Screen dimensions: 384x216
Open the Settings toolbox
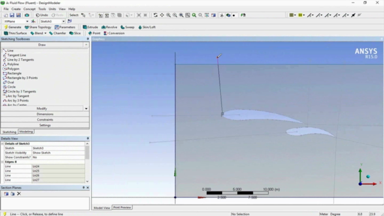coord(45,125)
